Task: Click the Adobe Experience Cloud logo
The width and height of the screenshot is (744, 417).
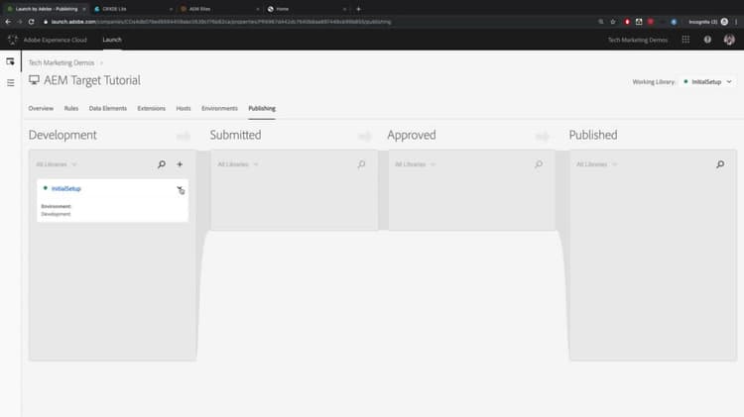Action: tap(13, 40)
